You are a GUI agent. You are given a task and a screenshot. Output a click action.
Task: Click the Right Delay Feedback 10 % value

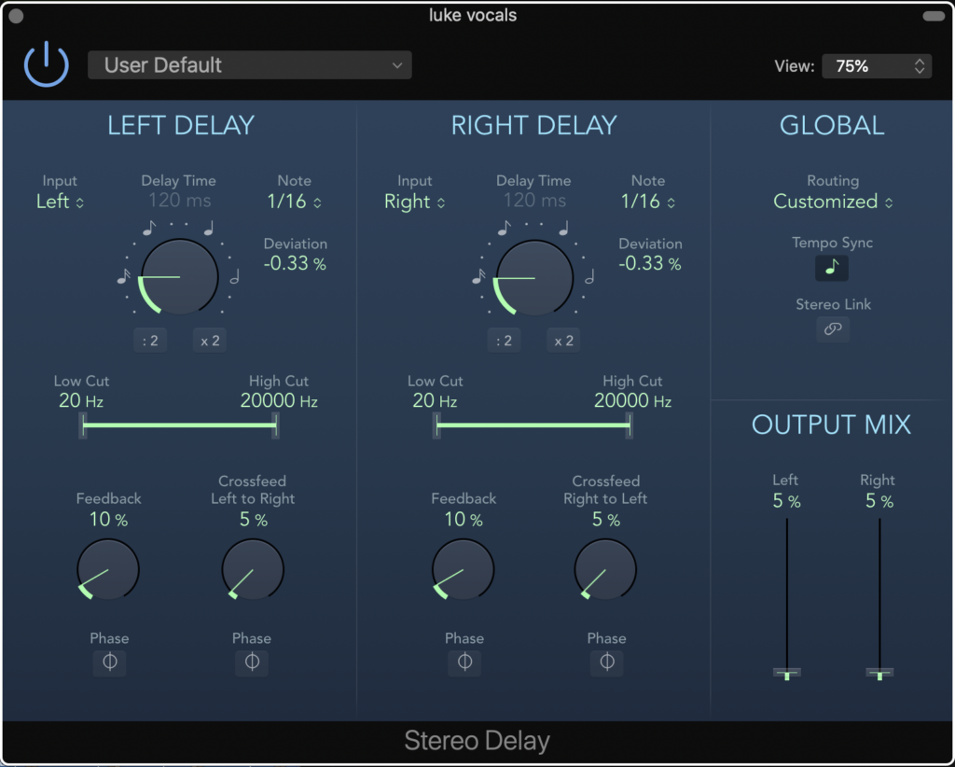tap(464, 520)
